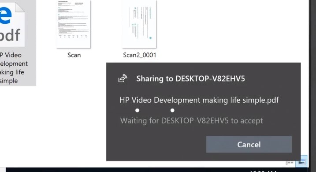
Task: Select the Scan file thumbnail
Action: pyautogui.click(x=74, y=24)
